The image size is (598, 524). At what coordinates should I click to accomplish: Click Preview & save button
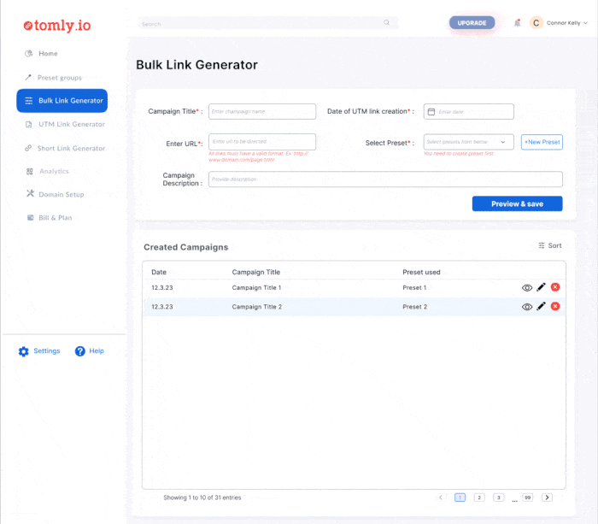(x=517, y=203)
